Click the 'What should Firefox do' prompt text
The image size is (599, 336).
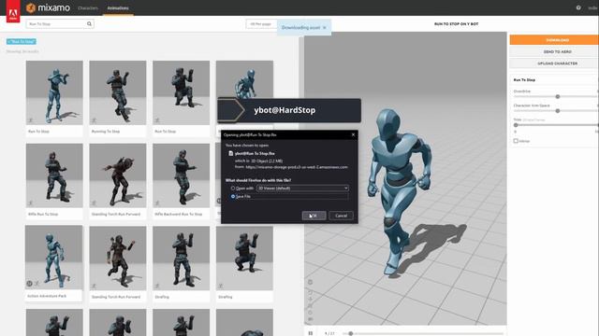[x=258, y=180]
